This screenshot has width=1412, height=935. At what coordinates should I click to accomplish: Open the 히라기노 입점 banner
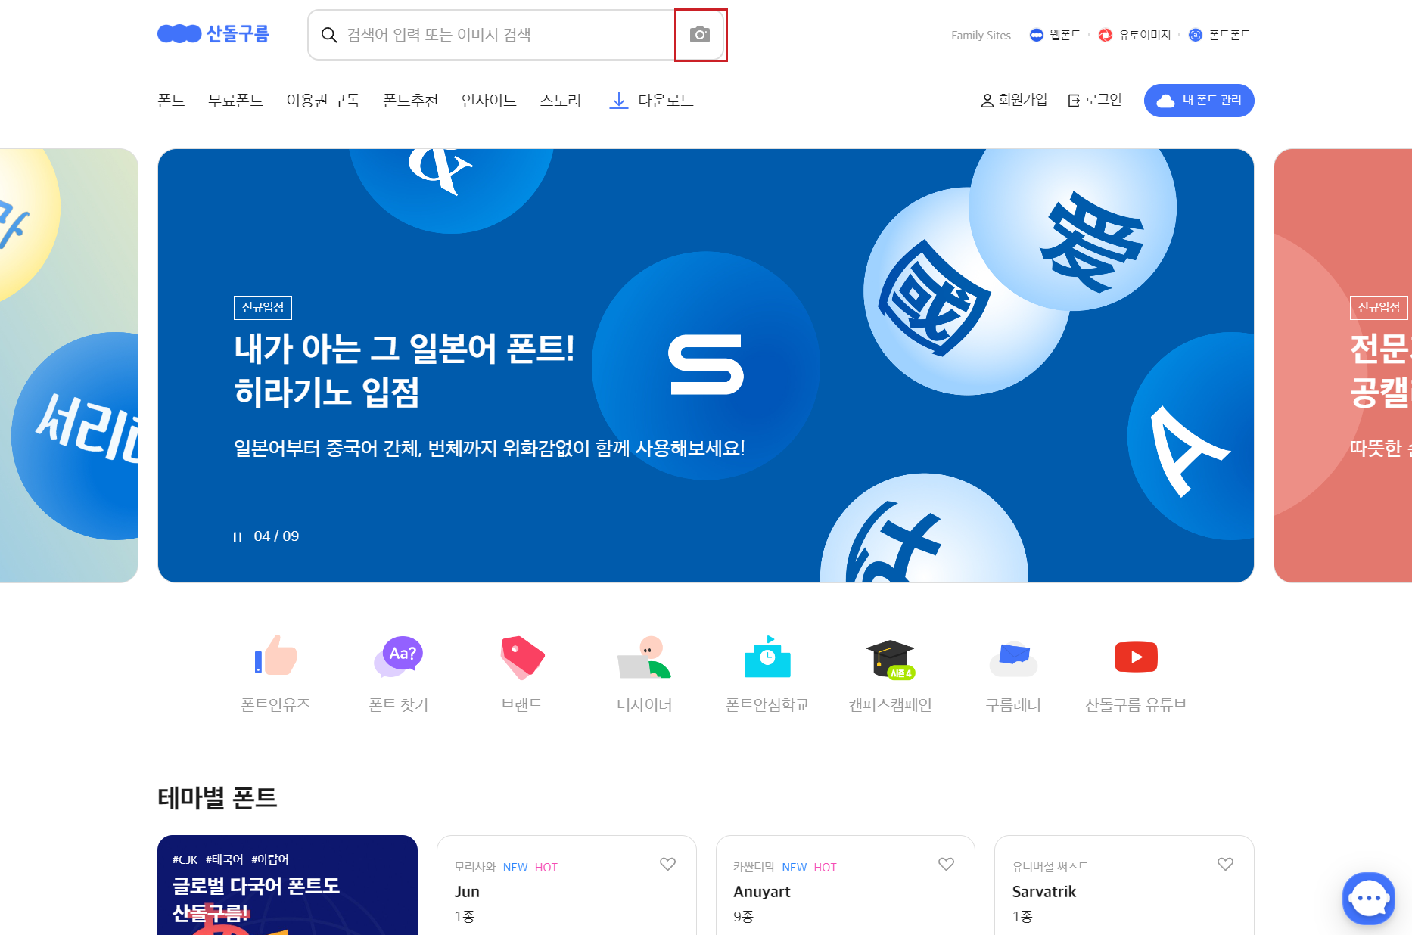(x=706, y=365)
